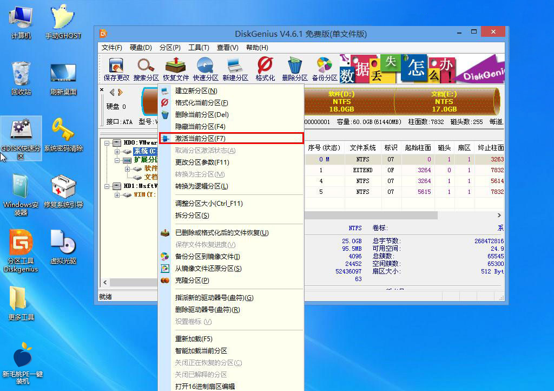Open the 搜索分区 magnifier tool
The image size is (554, 391).
[x=146, y=69]
